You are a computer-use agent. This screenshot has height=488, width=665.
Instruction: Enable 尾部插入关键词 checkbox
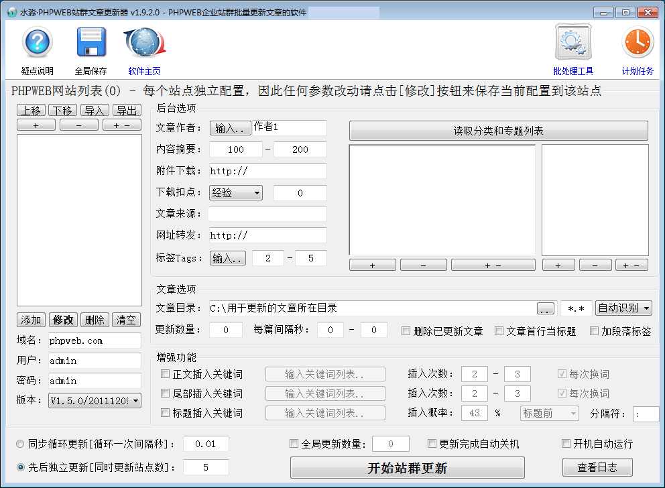pyautogui.click(x=165, y=393)
